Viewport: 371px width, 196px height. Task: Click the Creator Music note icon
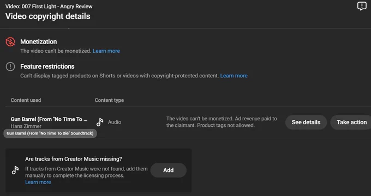point(15,170)
